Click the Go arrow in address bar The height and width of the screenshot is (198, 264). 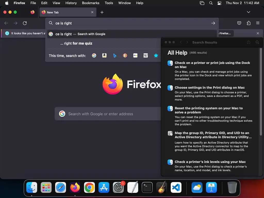213,23
